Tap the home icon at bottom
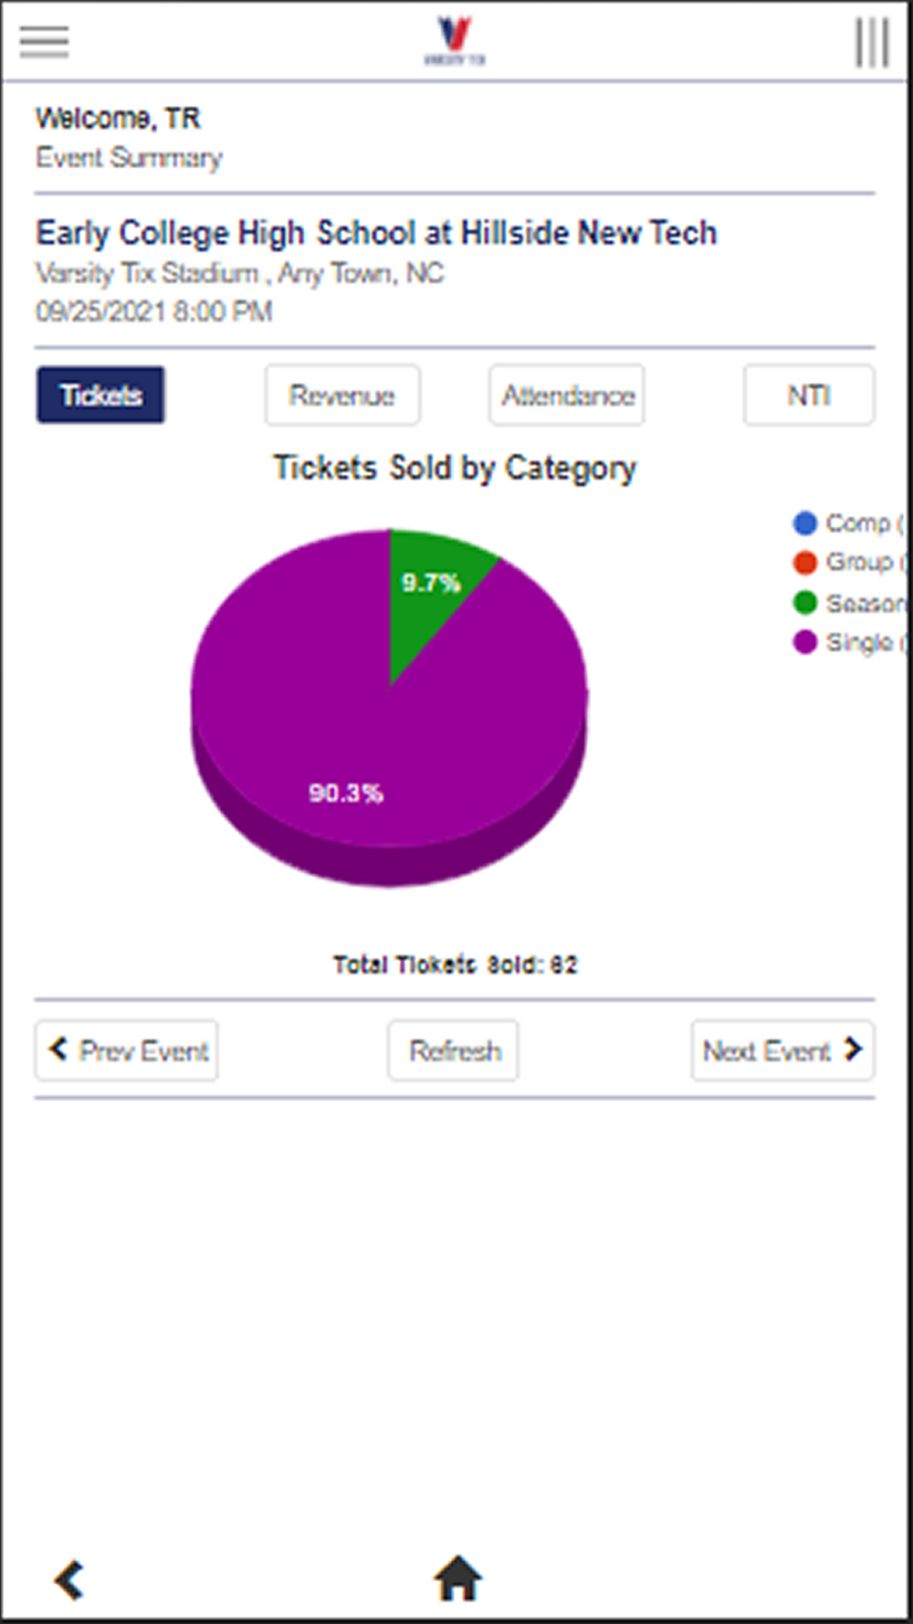This screenshot has width=913, height=1624. 457,1578
